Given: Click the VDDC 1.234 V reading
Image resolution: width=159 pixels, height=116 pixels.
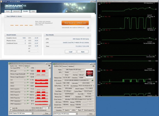Looking at the screenshot, I should tap(32, 83).
